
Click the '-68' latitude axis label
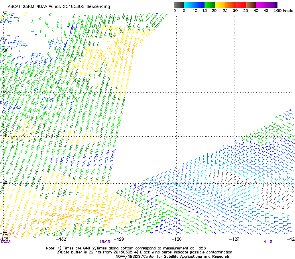tap(4, 182)
